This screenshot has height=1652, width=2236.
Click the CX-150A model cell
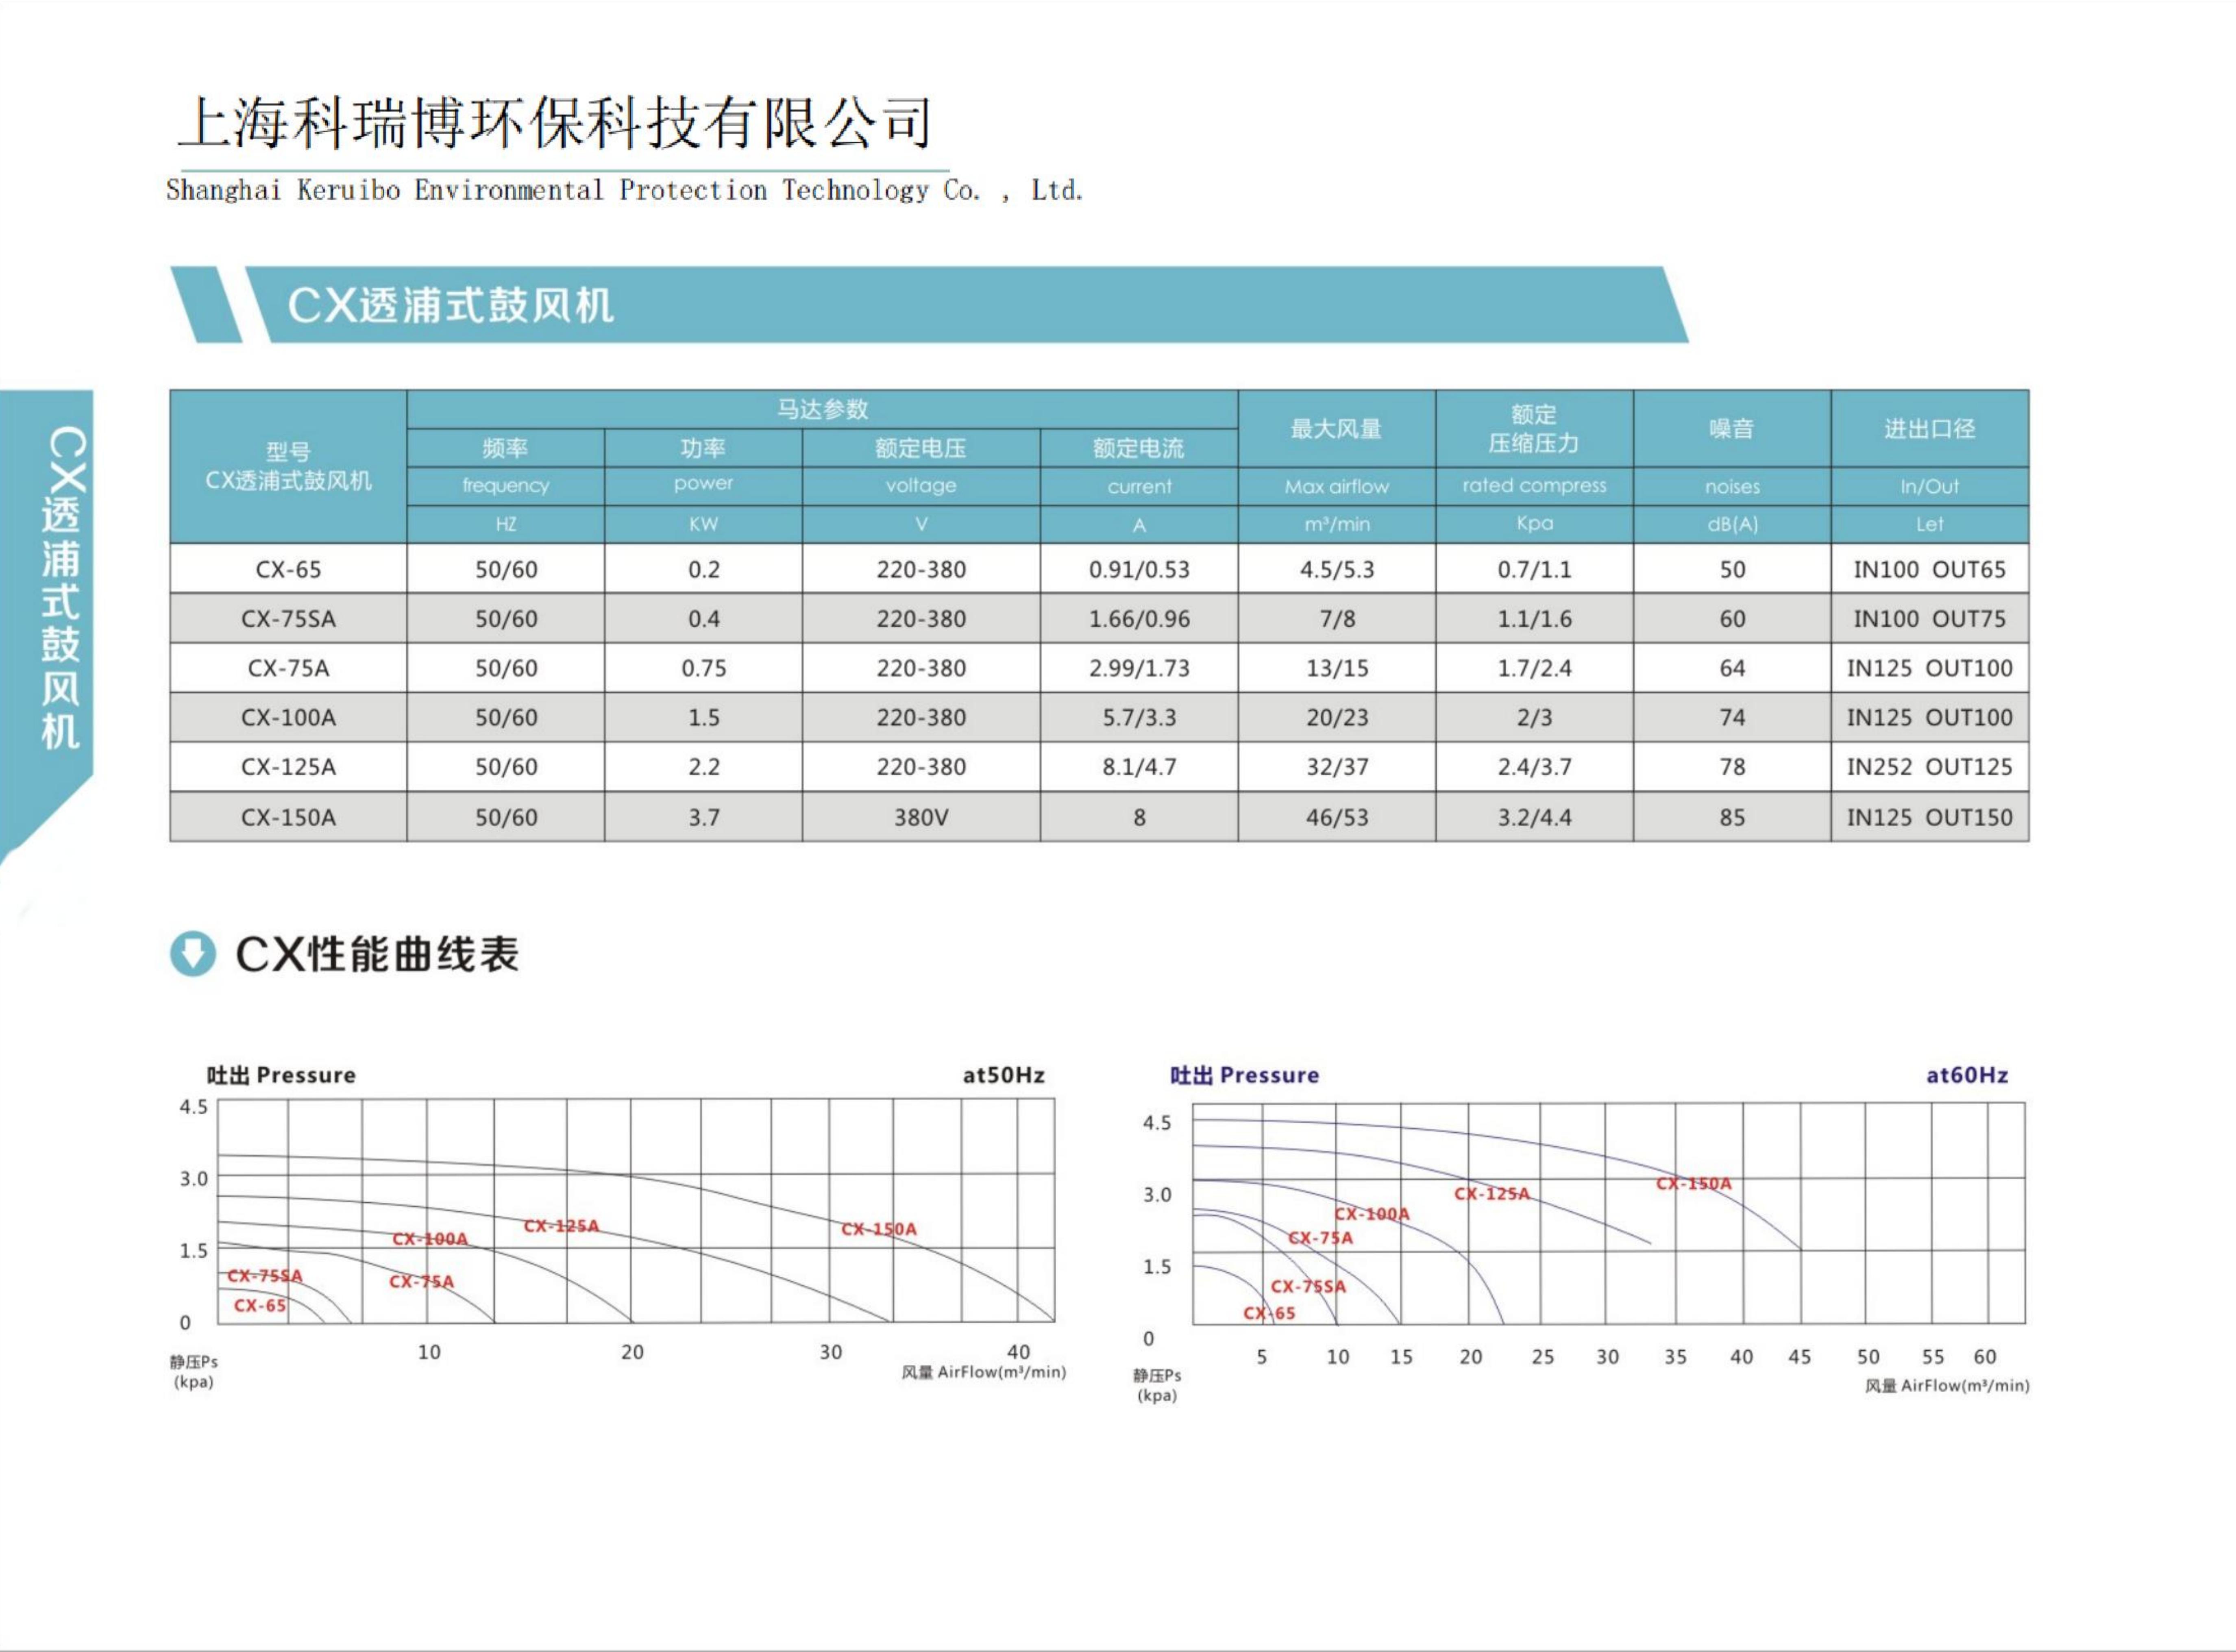pos(288,817)
